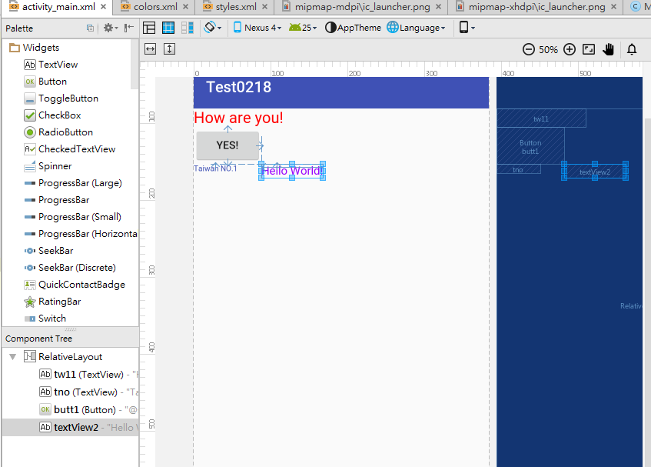651x467 pixels.
Task: Select SeekBar (Discrete) in the Palette
Action: click(x=77, y=268)
